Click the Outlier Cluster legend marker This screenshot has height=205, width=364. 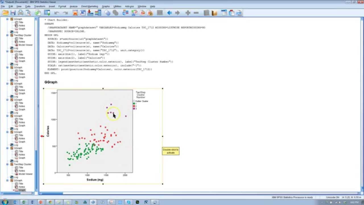click(x=134, y=101)
